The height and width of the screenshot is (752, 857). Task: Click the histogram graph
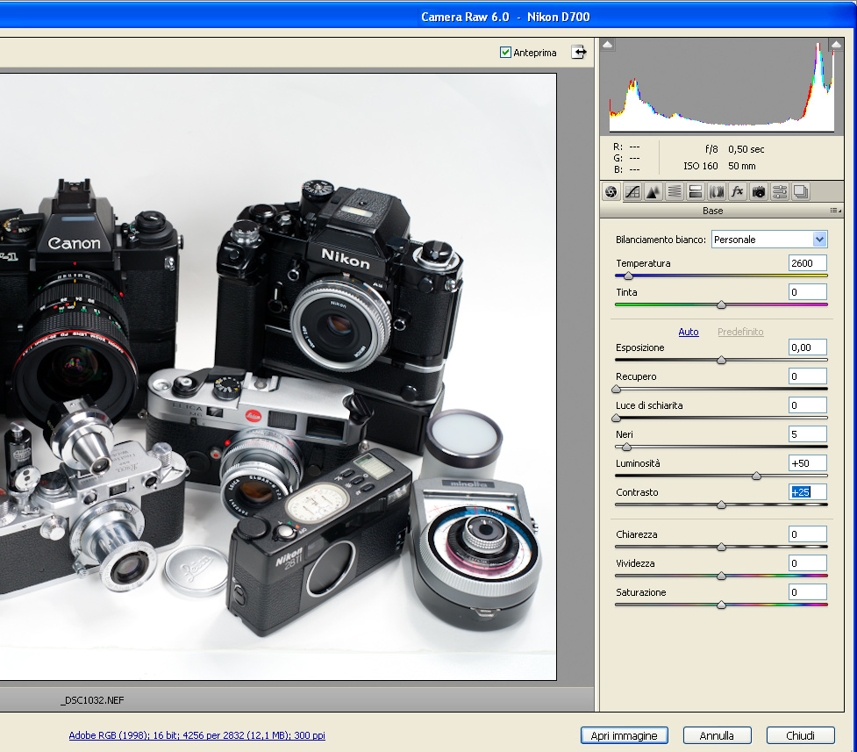point(722,86)
